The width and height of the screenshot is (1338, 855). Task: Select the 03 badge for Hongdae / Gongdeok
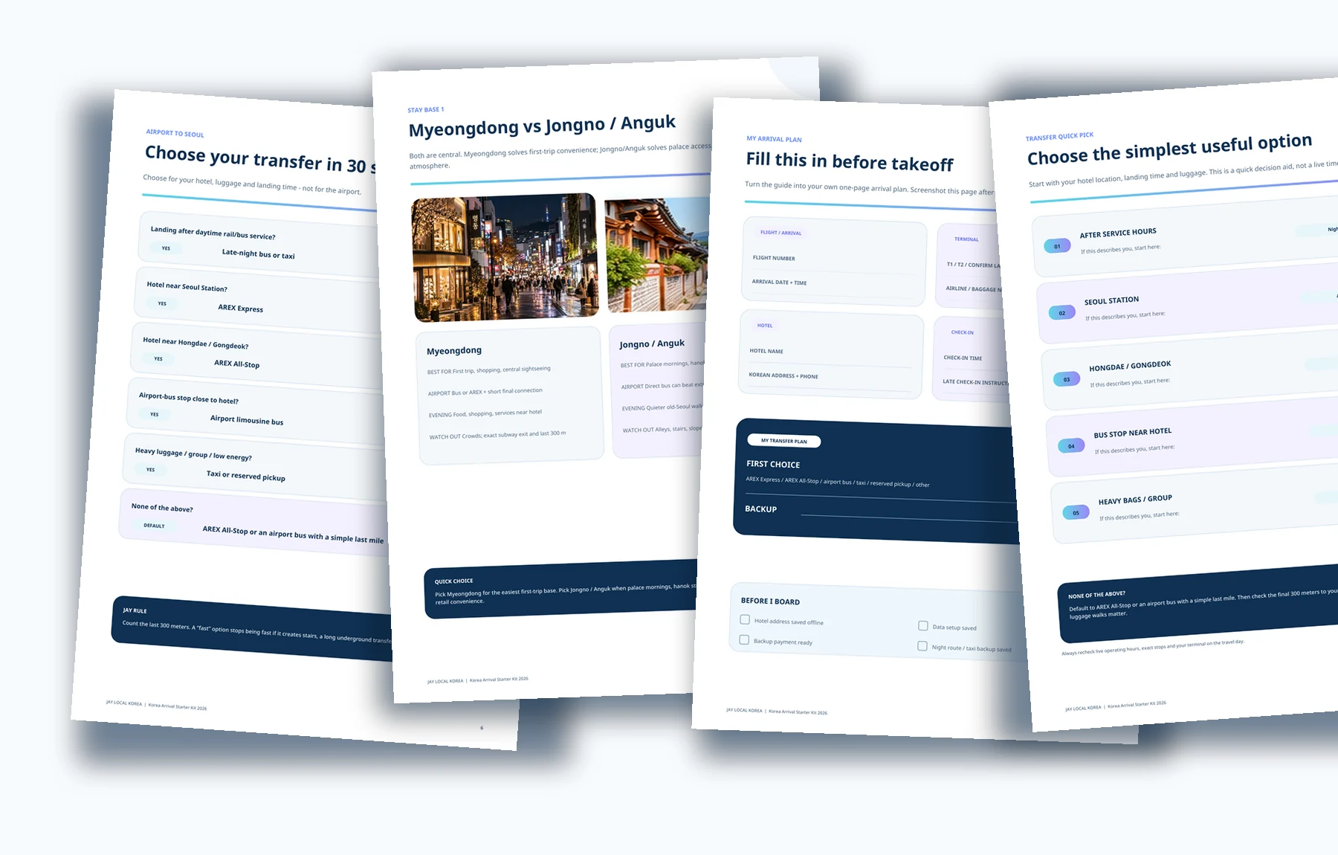tap(1067, 379)
